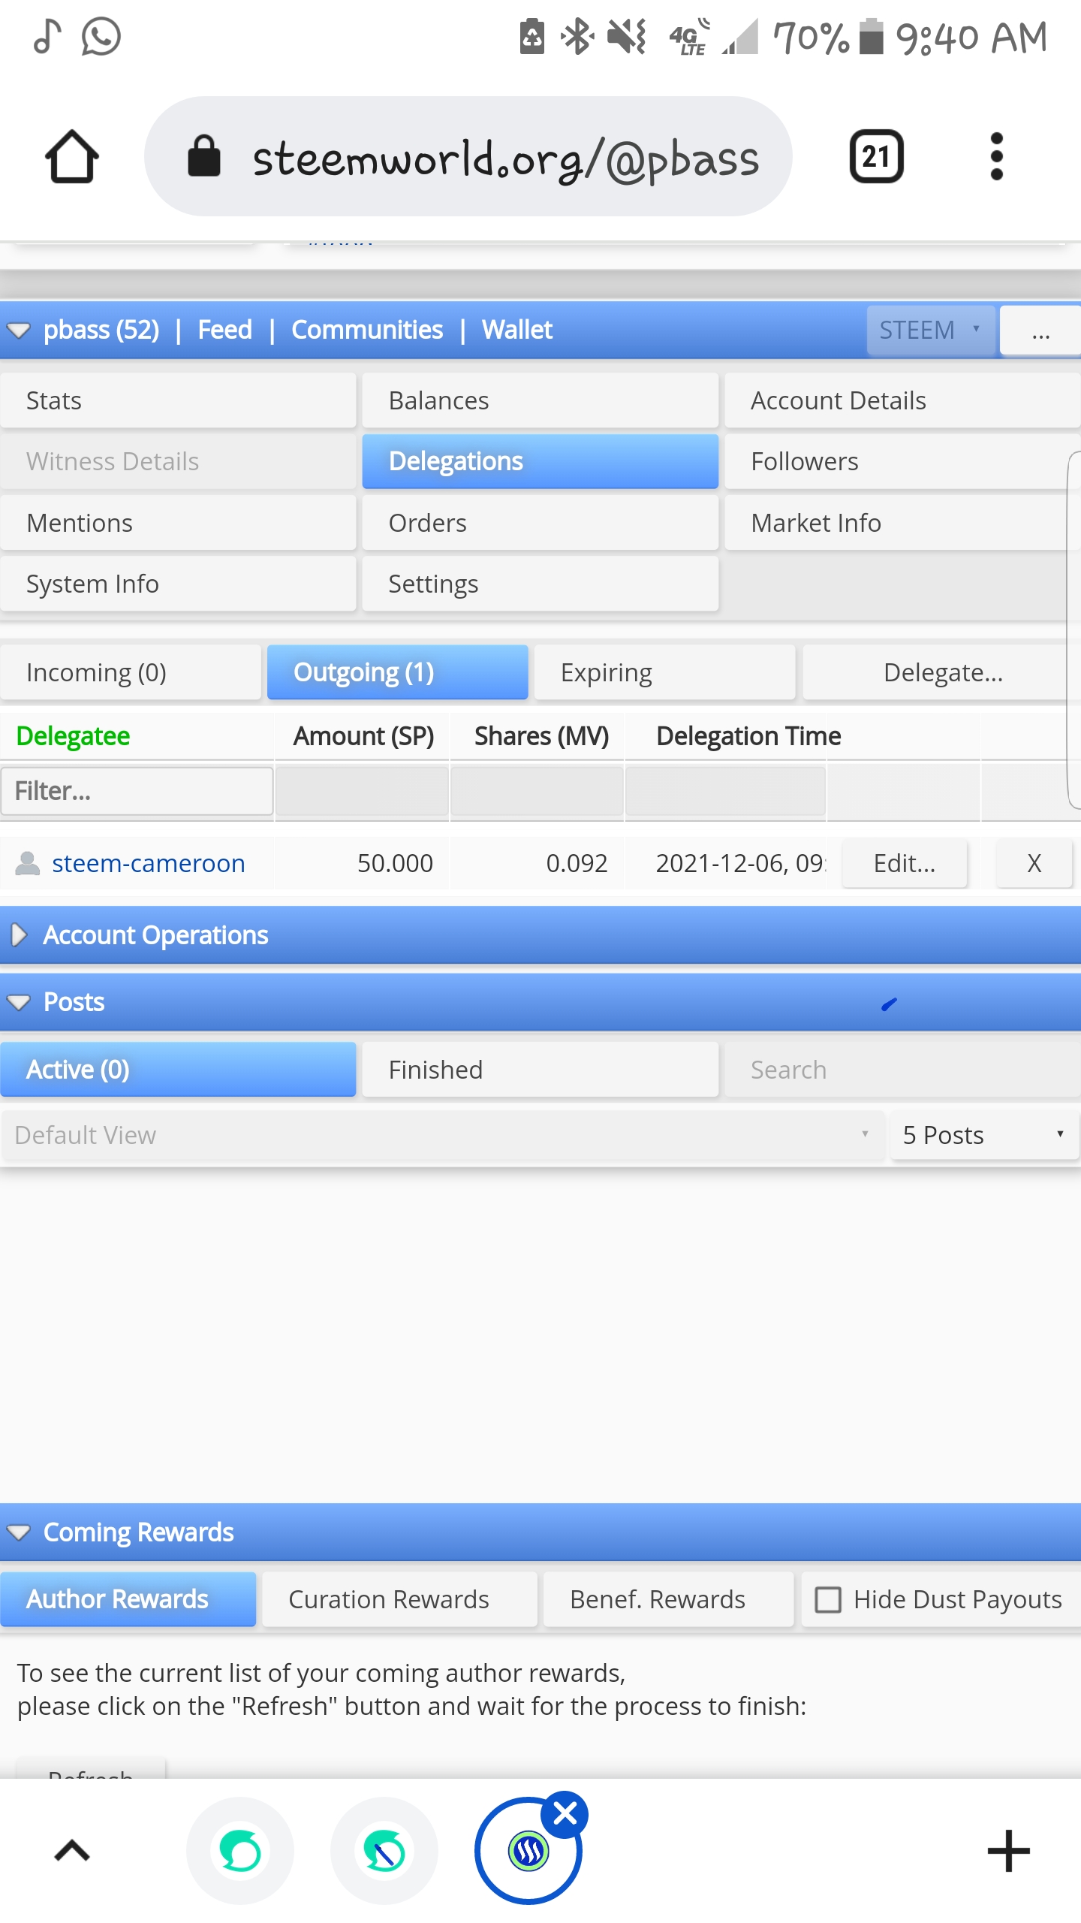
Task: Open WhatsApp notification in status bar
Action: 101,36
